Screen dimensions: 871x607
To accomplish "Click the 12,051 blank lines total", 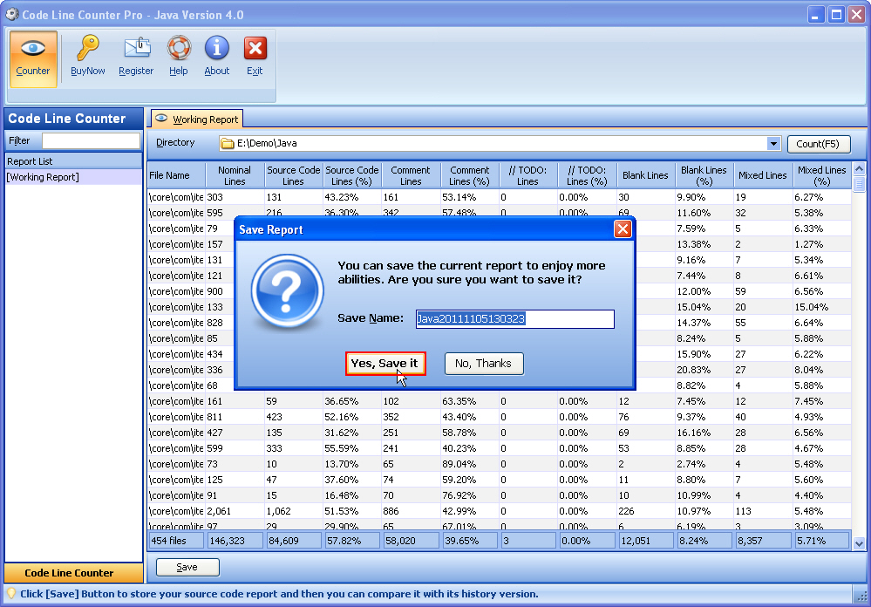I will tap(646, 541).
